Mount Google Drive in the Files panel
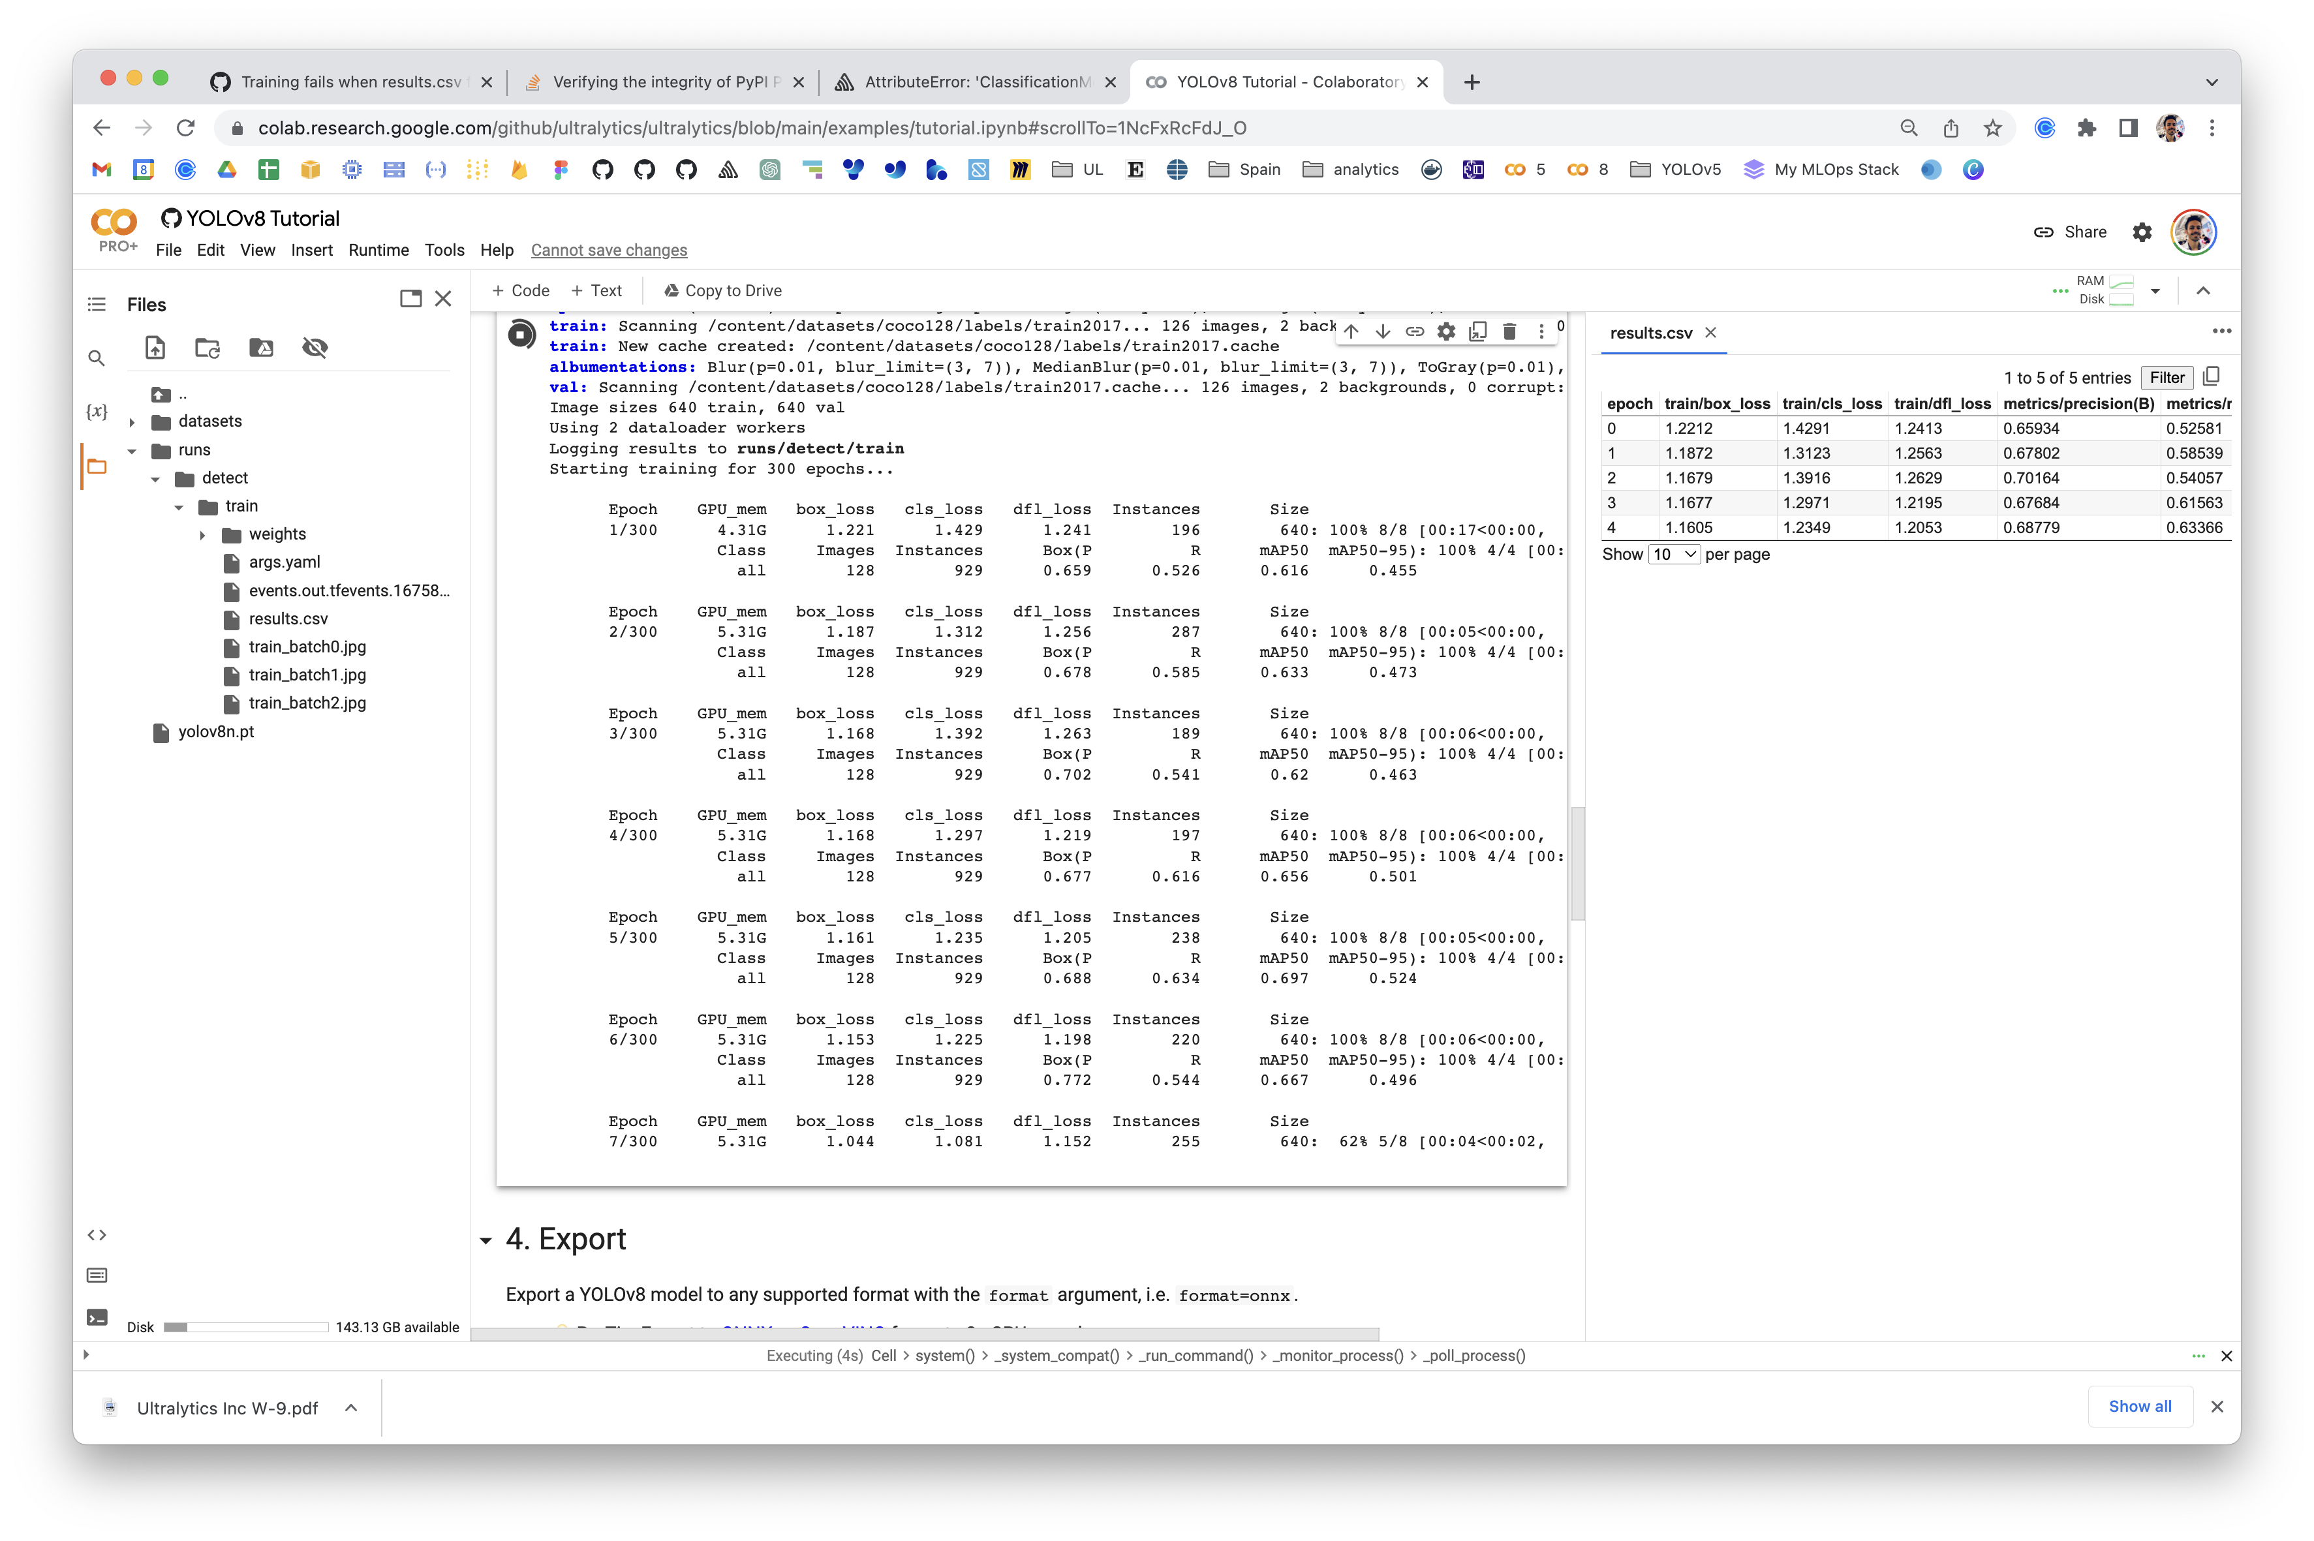Screen dimensions: 2314x1541 [260, 347]
